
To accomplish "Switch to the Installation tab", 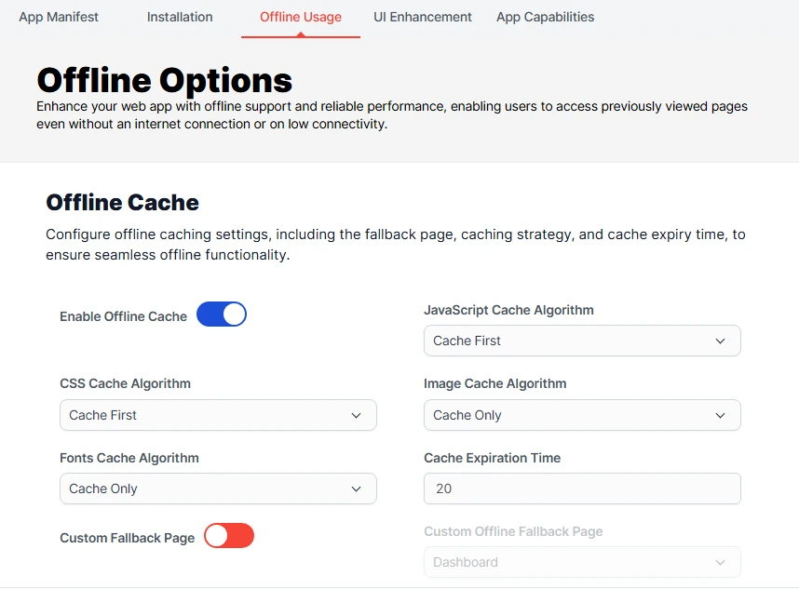I will pos(180,17).
